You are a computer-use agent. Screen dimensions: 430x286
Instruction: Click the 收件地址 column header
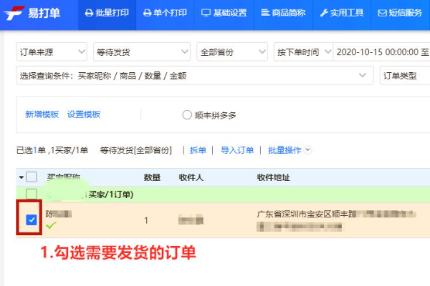(x=274, y=177)
